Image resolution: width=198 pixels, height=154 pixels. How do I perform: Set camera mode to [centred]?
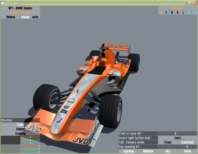pyautogui.click(x=187, y=142)
